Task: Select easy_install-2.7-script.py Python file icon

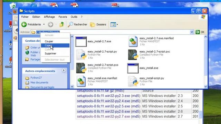Action: (81, 55)
